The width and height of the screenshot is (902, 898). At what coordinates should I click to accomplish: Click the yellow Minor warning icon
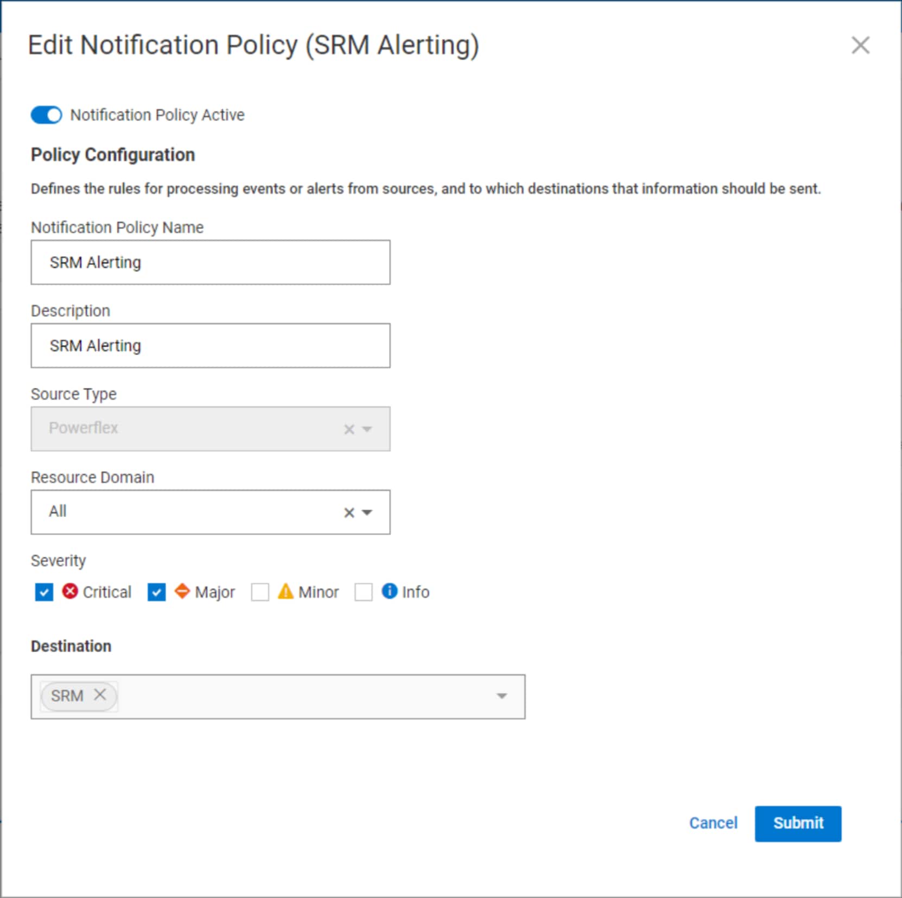pyautogui.click(x=285, y=591)
